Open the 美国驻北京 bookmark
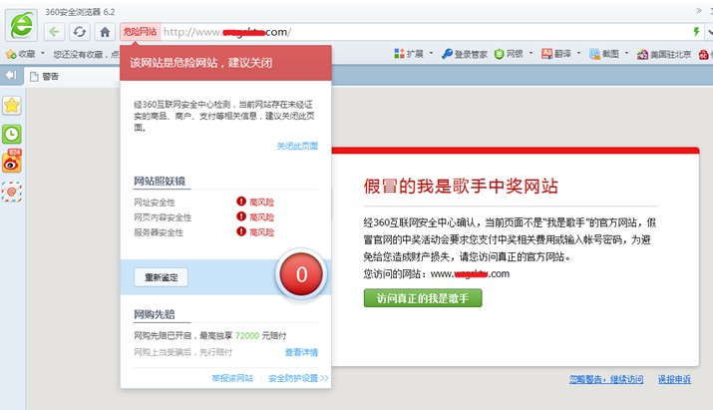The width and height of the screenshot is (713, 410). pos(664,54)
